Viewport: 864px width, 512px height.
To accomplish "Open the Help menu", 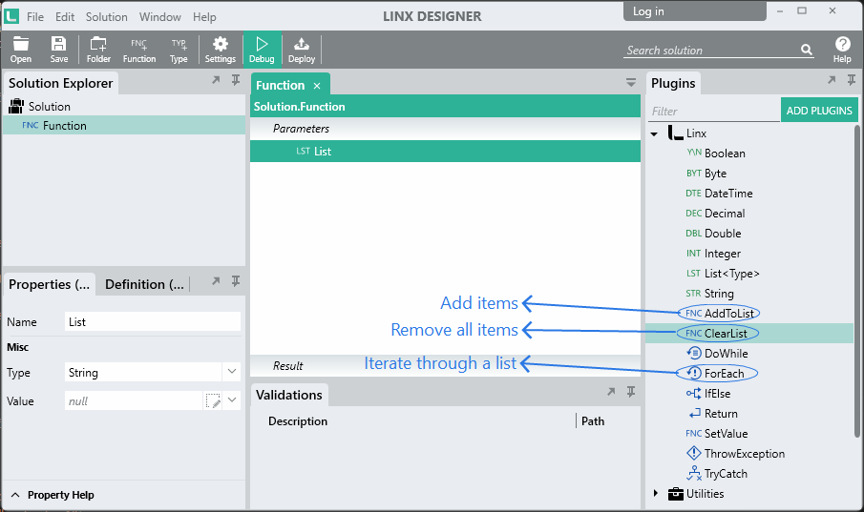I will pyautogui.click(x=204, y=17).
